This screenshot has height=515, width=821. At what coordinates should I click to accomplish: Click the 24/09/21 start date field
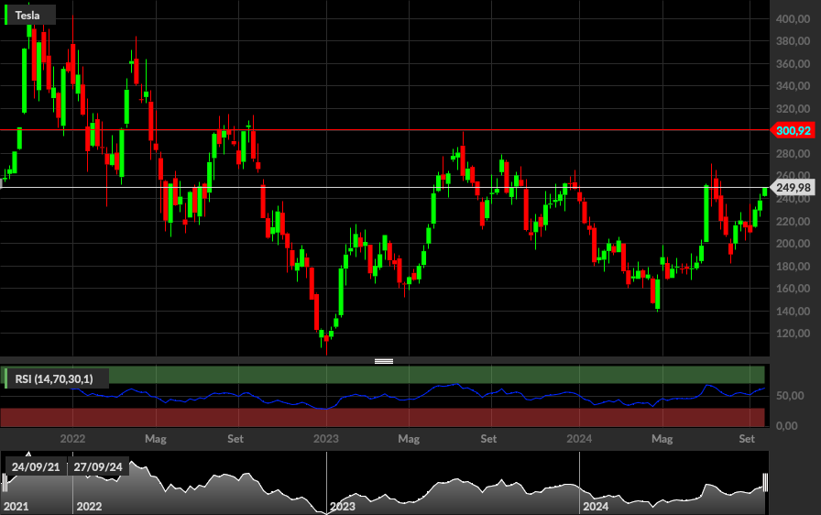36,466
